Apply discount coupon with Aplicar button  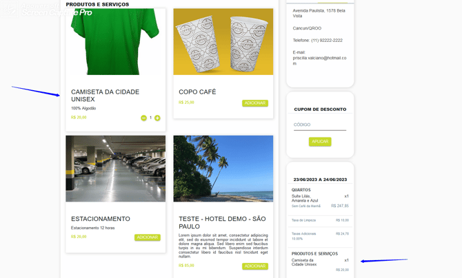coord(320,142)
